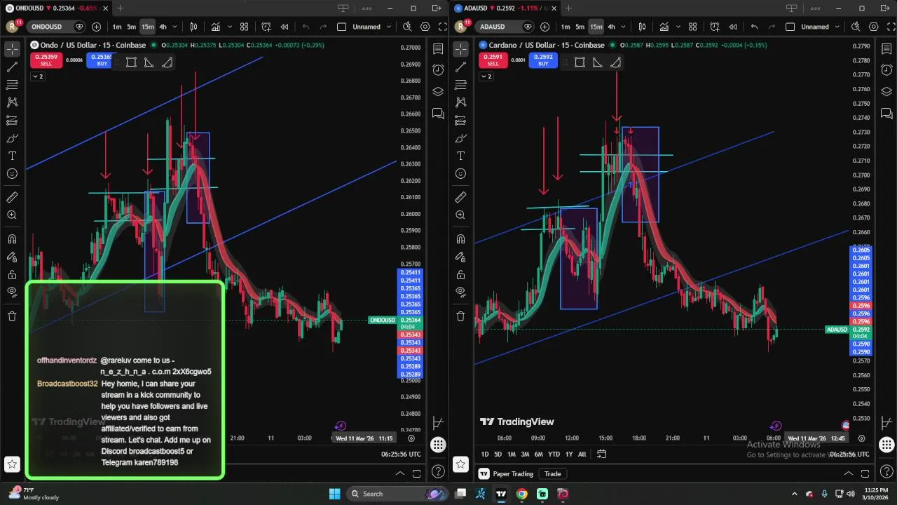Screen dimensions: 897x505
Task: Toggle favorites star bar in ADAUSD window
Action: tap(460, 464)
